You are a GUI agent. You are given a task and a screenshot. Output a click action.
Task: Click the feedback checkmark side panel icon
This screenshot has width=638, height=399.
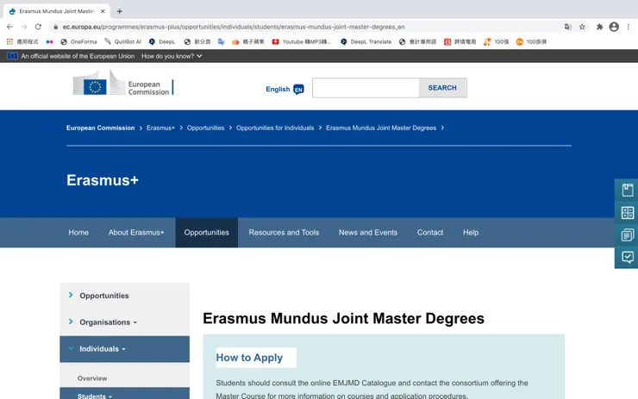[628, 257]
